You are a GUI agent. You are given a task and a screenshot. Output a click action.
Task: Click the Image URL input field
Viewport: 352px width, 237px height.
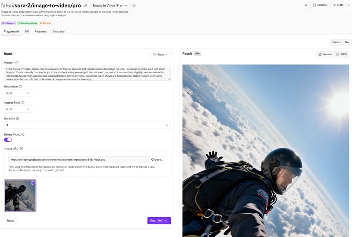coord(78,159)
